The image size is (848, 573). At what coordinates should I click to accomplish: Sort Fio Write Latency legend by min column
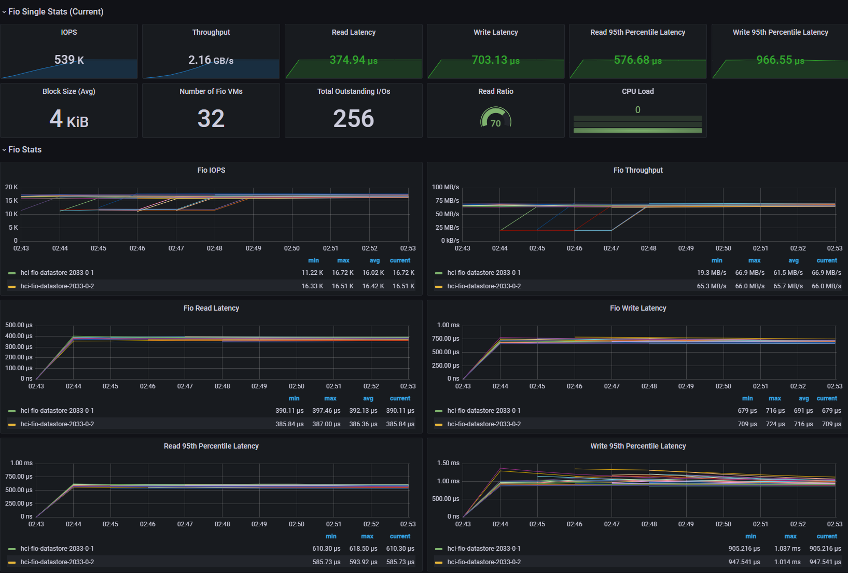coord(747,398)
